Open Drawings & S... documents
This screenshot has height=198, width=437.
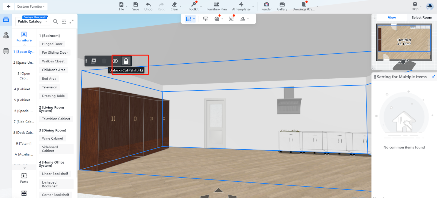(304, 7)
